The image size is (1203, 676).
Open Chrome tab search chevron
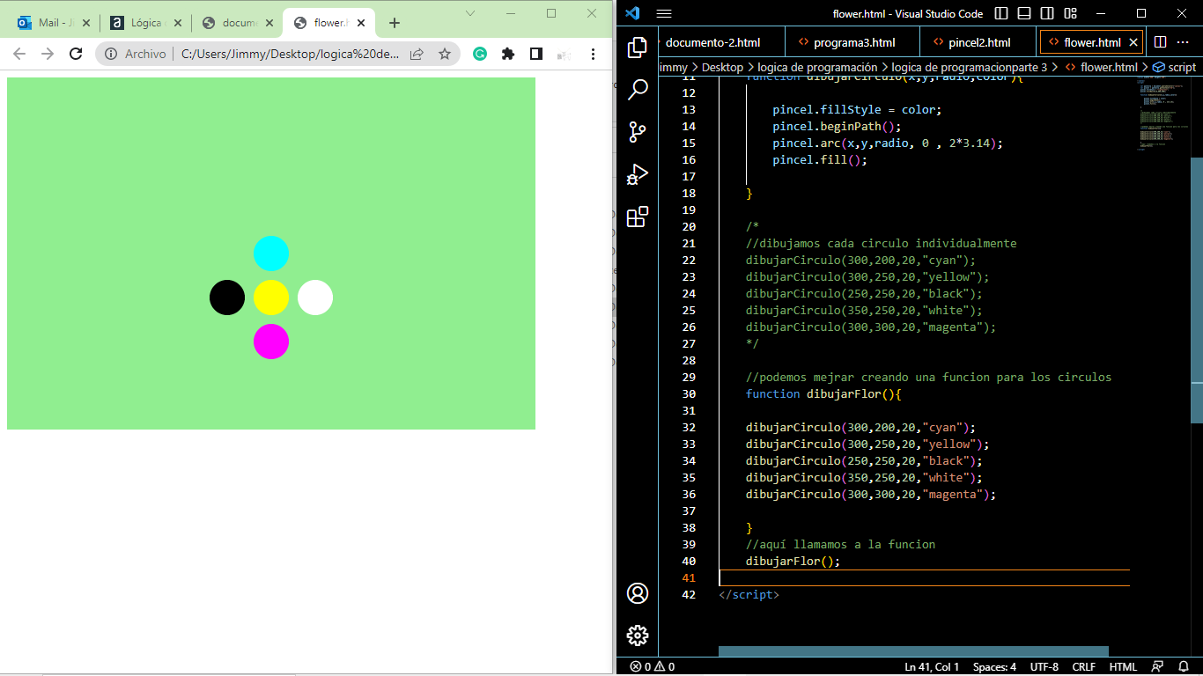tap(470, 12)
